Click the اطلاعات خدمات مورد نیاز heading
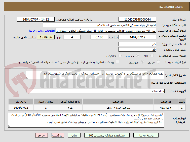This screenshot has height=142, width=190. (x=168, y=83)
